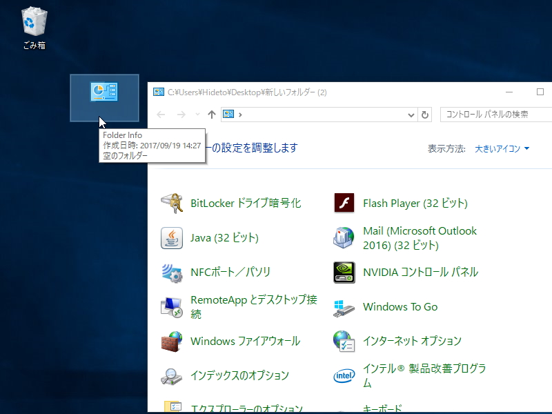
Task: Open インターネット オプション link
Action: pyautogui.click(x=412, y=341)
